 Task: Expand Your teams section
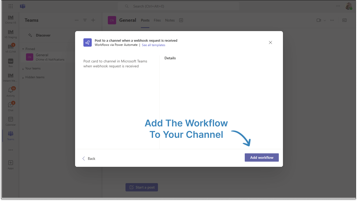pyautogui.click(x=31, y=68)
